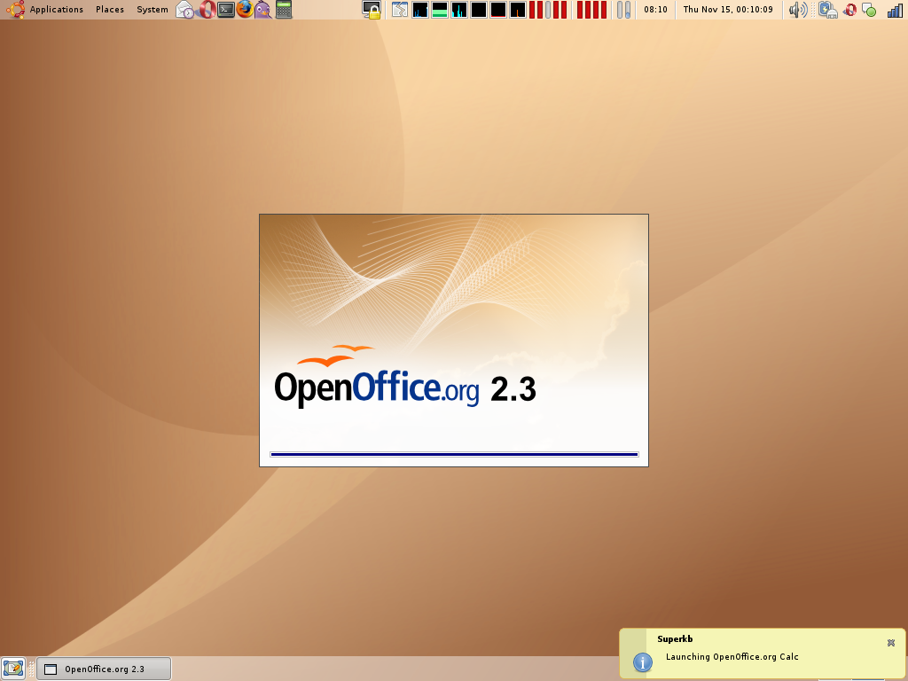Open the Terminal launcher
908x681 pixels.
pyautogui.click(x=226, y=10)
